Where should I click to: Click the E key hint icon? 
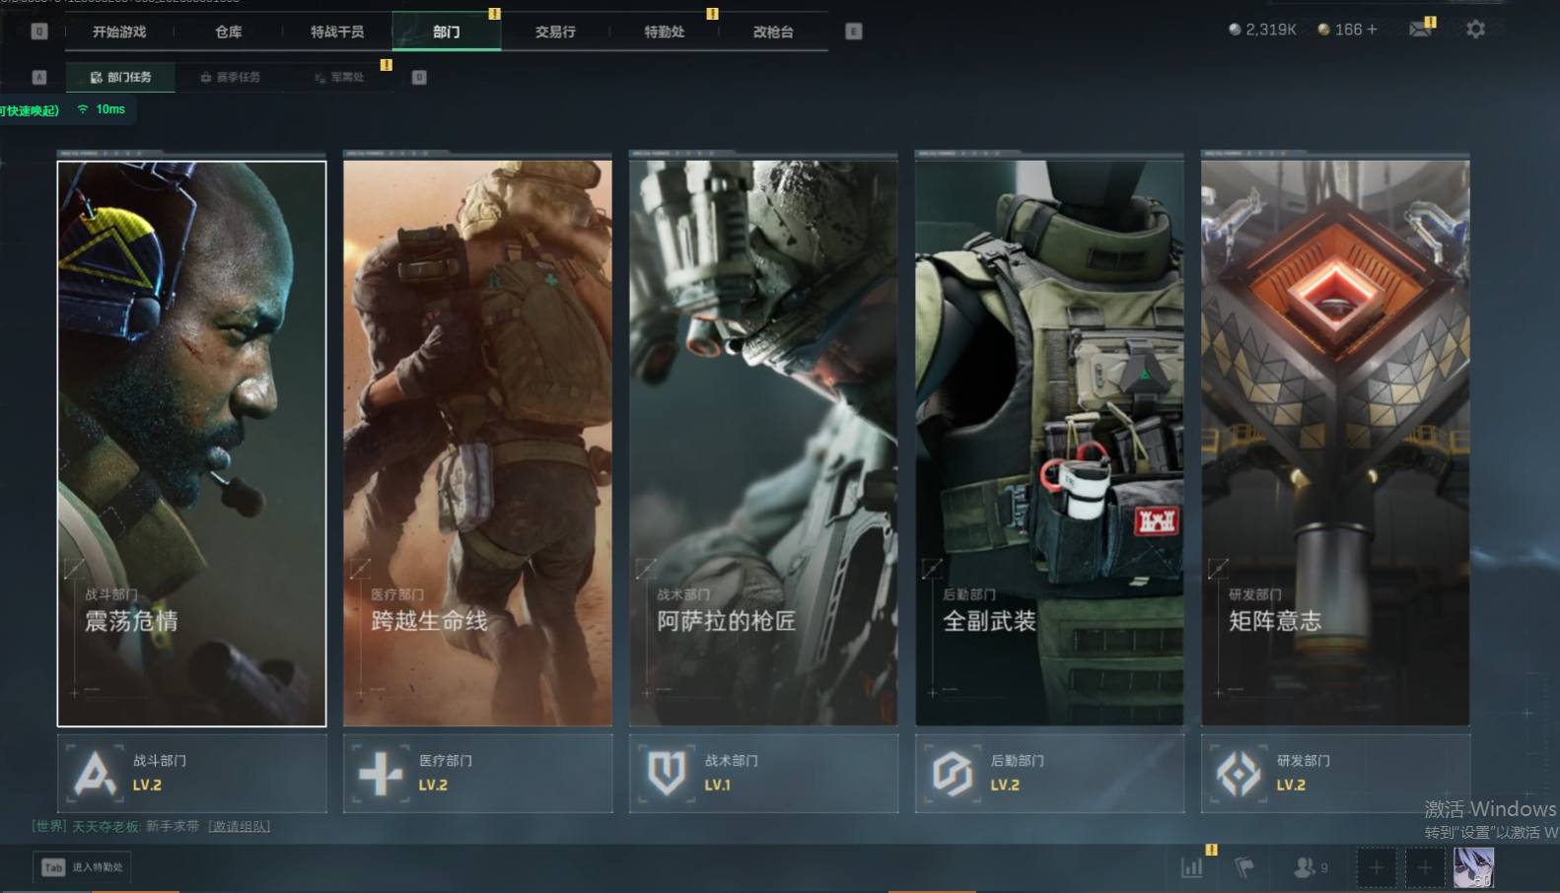tap(854, 32)
